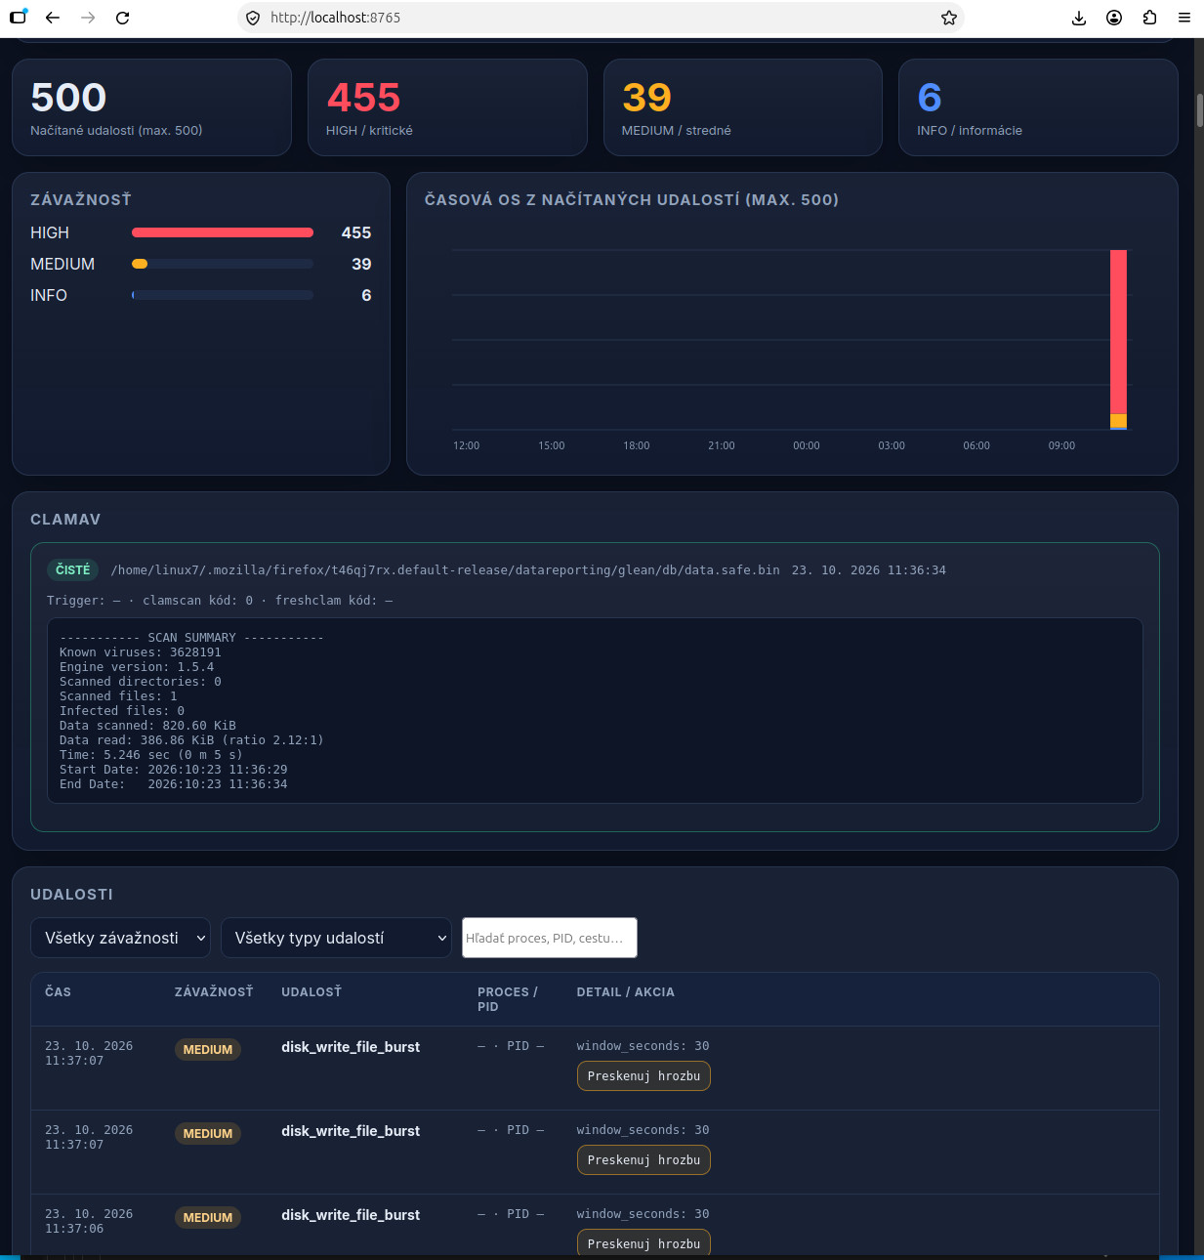Click the "ZÁVAŽNOSŤ" events table column header
The height and width of the screenshot is (1260, 1204).
214,991
